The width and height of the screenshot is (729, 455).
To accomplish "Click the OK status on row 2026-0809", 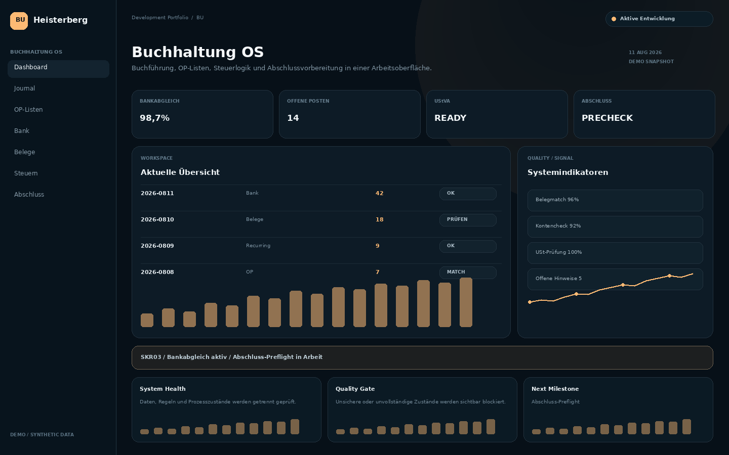I will pyautogui.click(x=468, y=246).
